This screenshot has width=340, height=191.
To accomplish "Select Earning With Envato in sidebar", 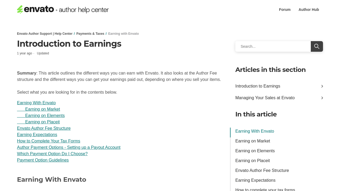I will click(255, 131).
